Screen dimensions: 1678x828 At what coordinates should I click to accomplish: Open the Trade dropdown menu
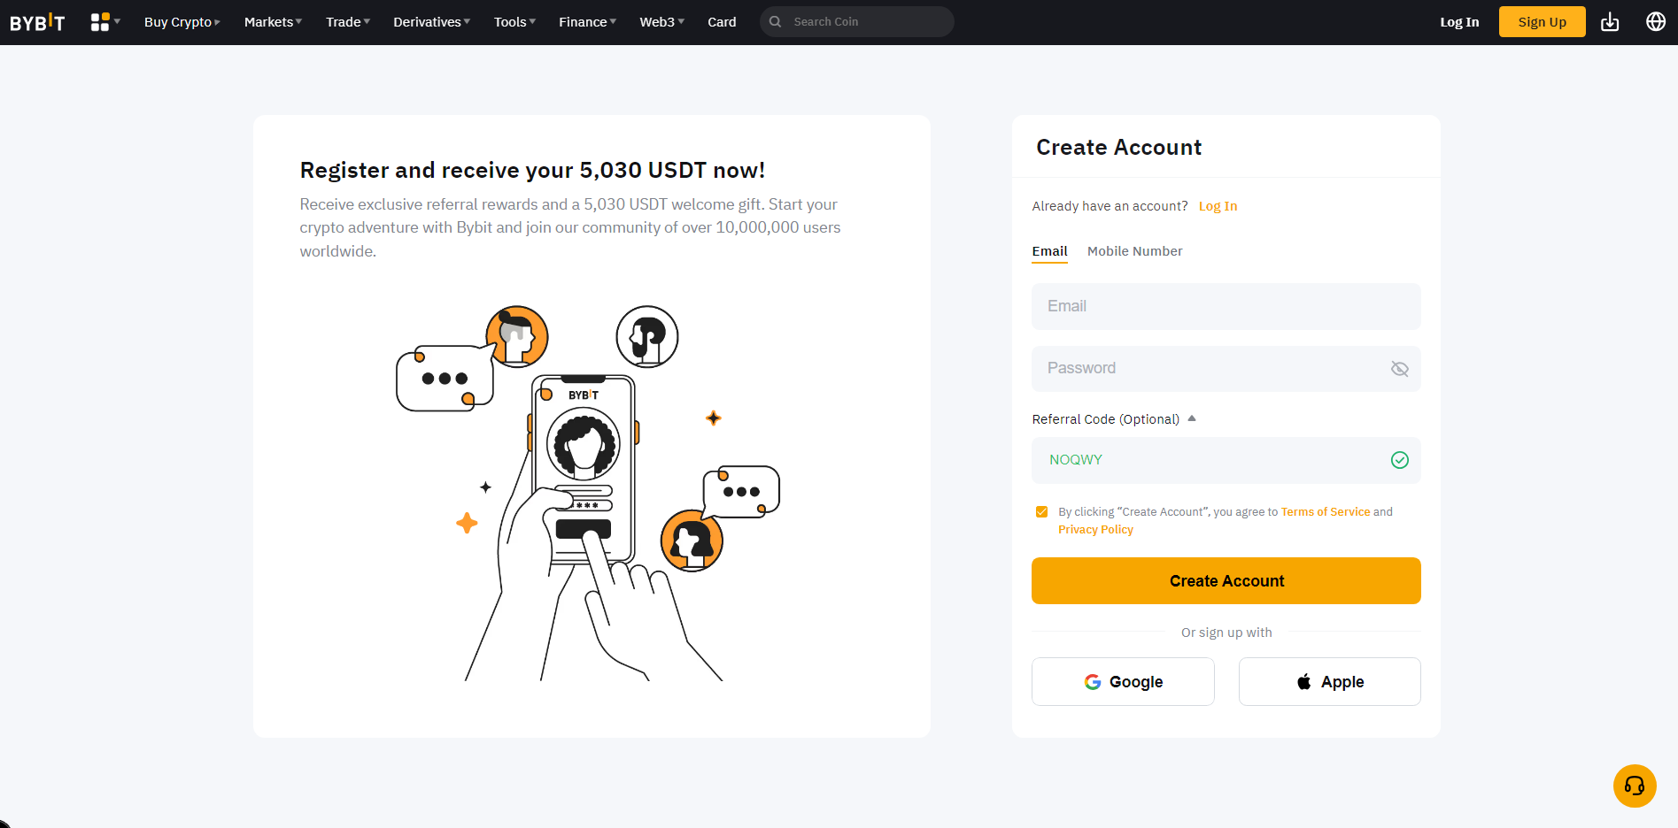coord(348,22)
